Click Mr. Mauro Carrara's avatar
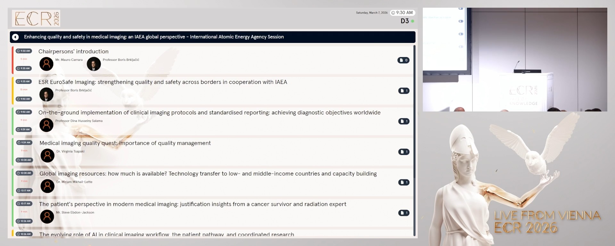Screen dimensions: 615x246 click(x=46, y=64)
